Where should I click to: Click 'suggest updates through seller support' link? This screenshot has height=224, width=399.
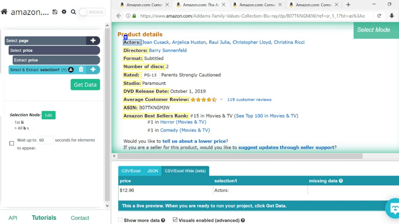(x=286, y=147)
